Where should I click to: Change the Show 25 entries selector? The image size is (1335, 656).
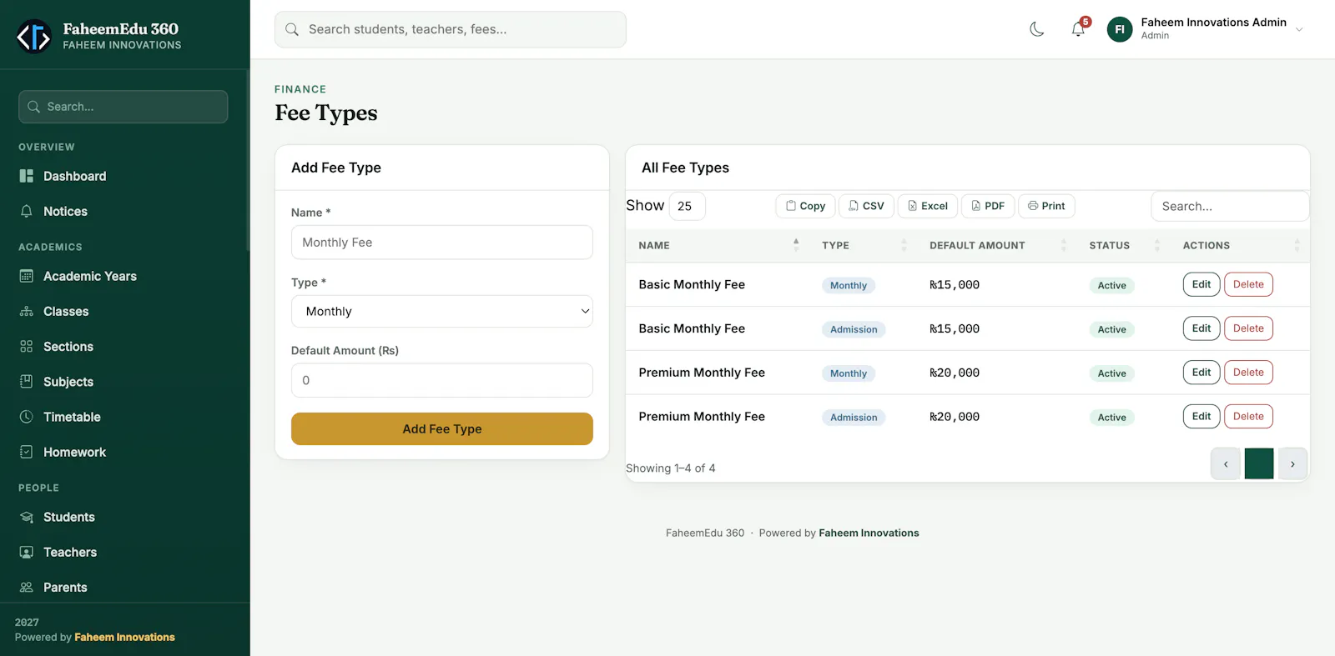click(688, 206)
